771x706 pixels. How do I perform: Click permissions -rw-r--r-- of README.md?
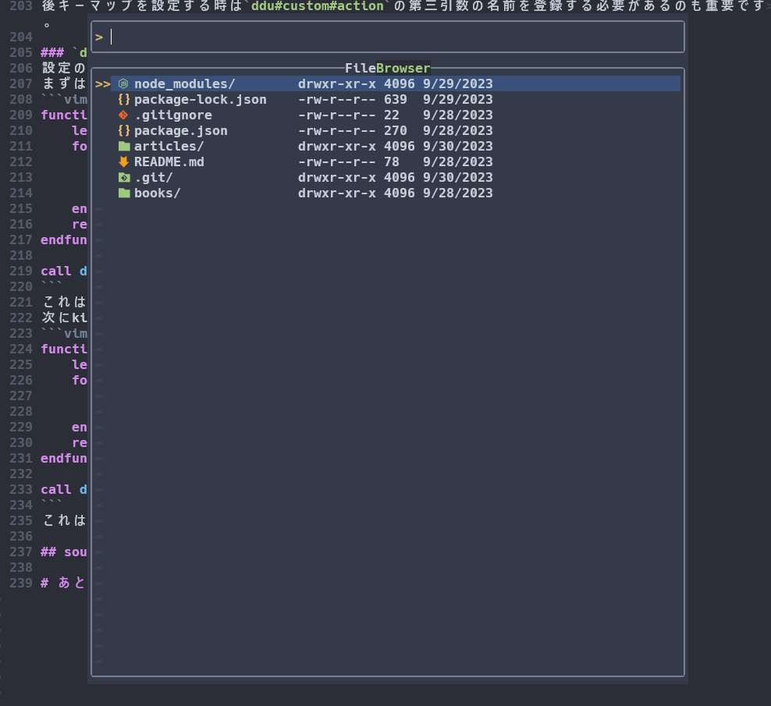pyautogui.click(x=337, y=161)
